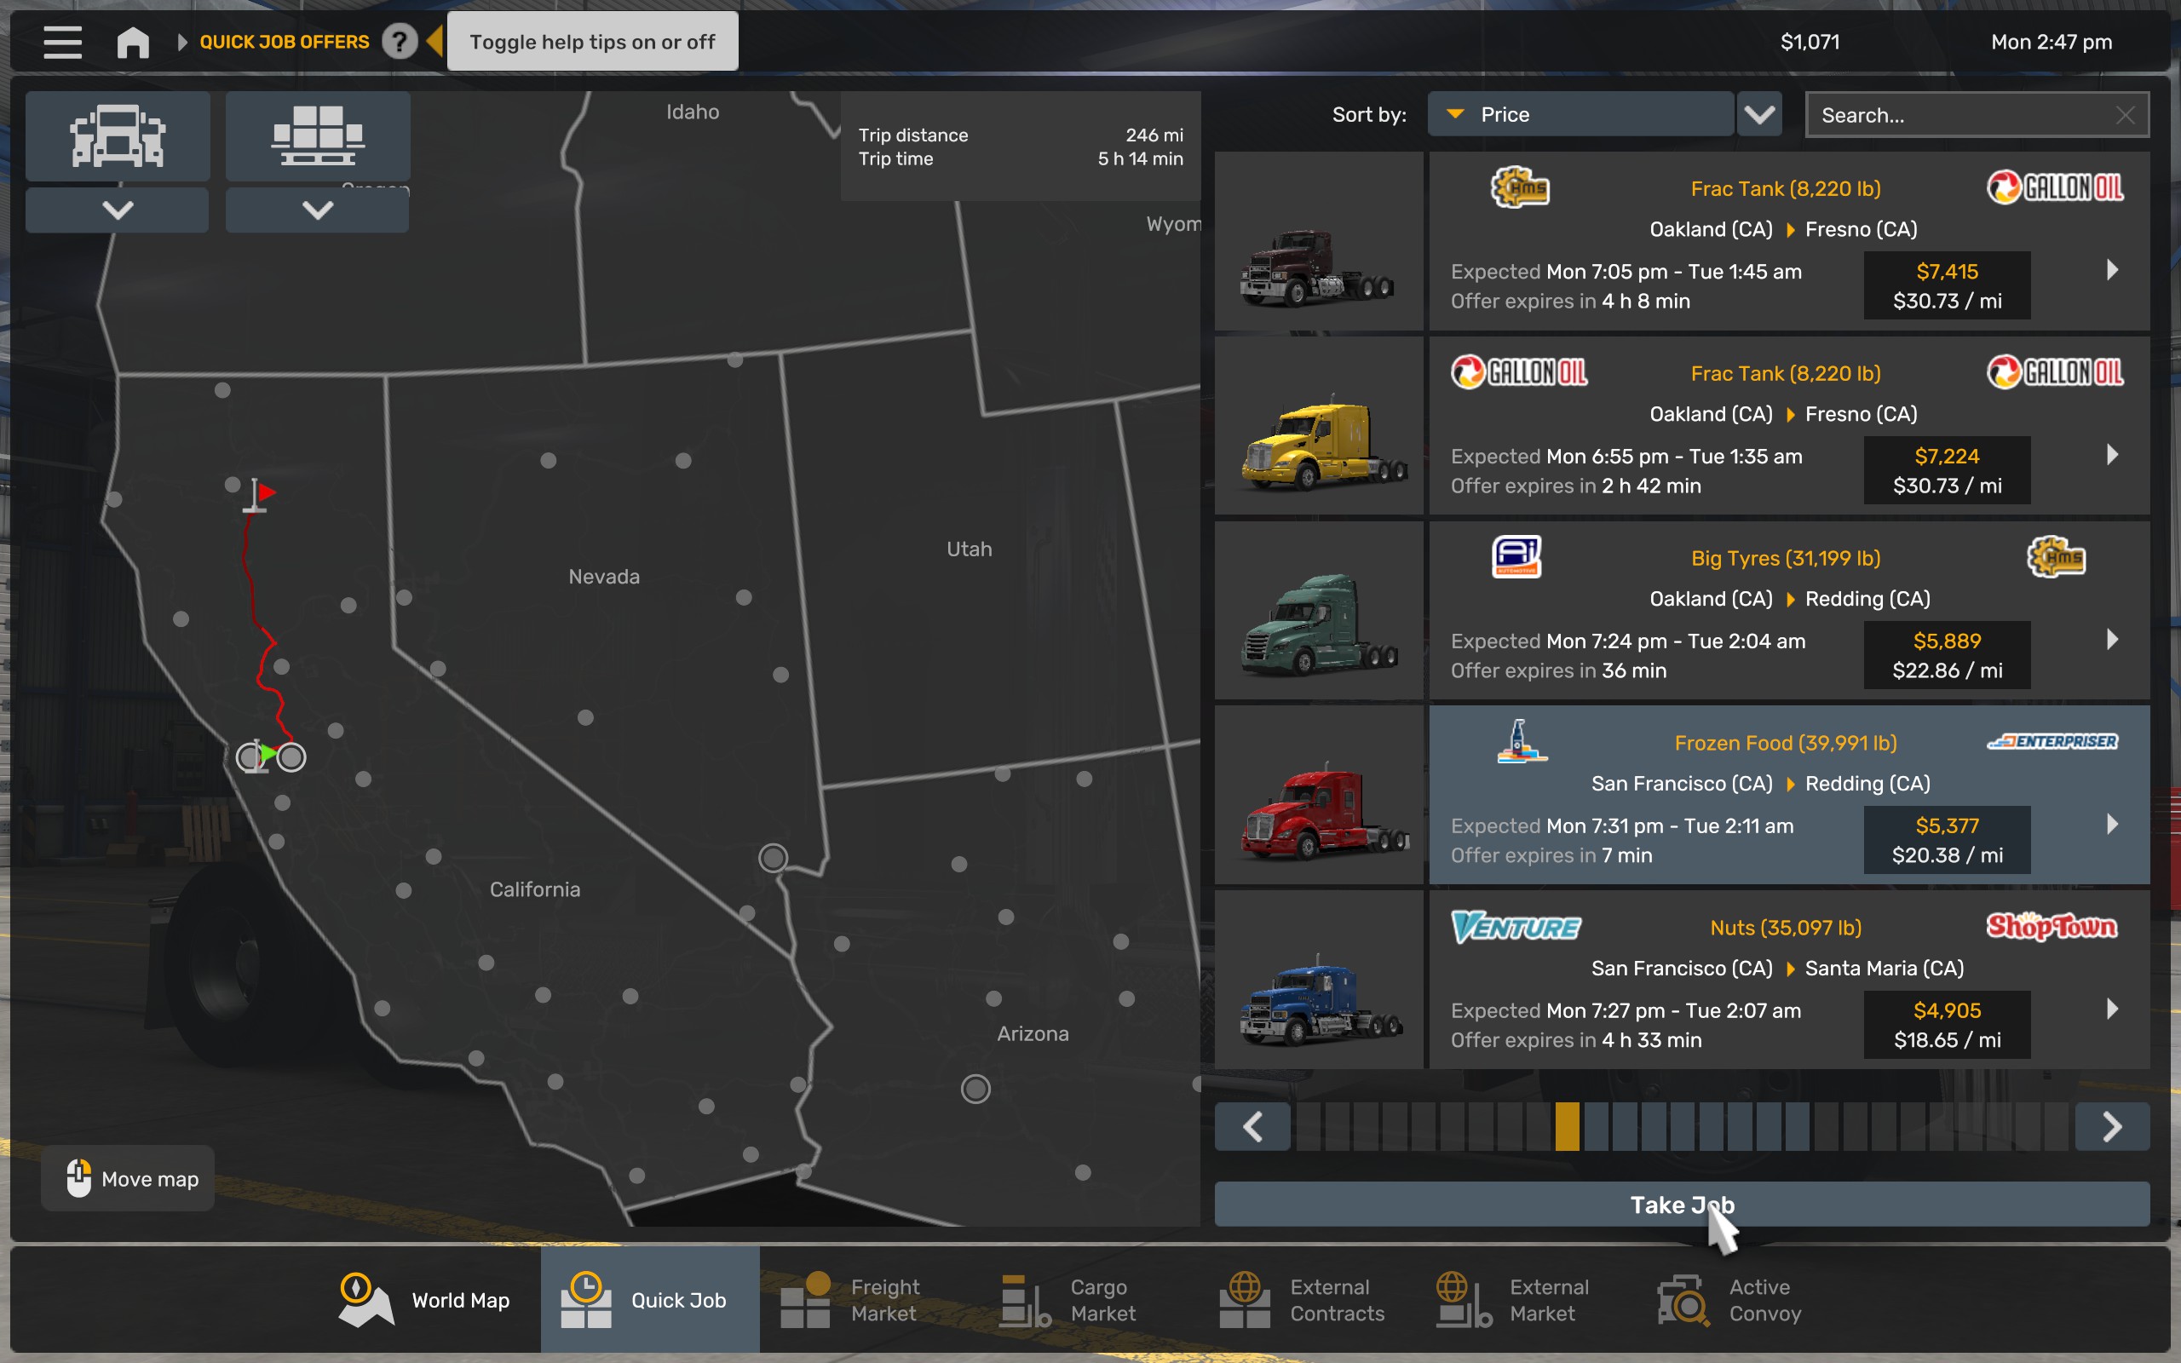
Task: Select the $7,224 Frac Tank job
Action: tap(1789, 425)
